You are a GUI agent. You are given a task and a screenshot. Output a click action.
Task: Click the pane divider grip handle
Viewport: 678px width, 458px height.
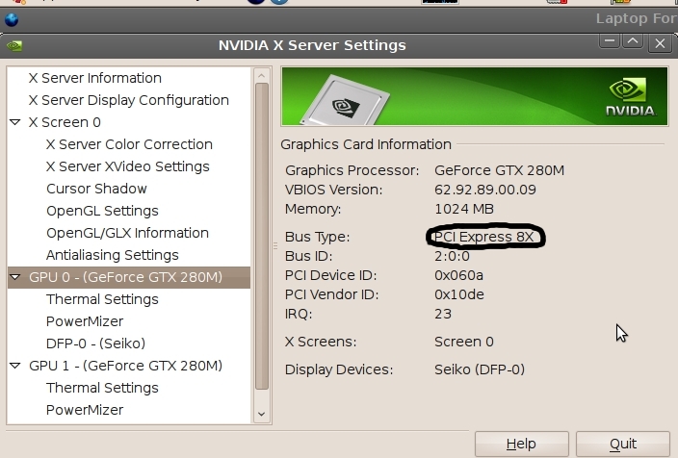(275, 246)
